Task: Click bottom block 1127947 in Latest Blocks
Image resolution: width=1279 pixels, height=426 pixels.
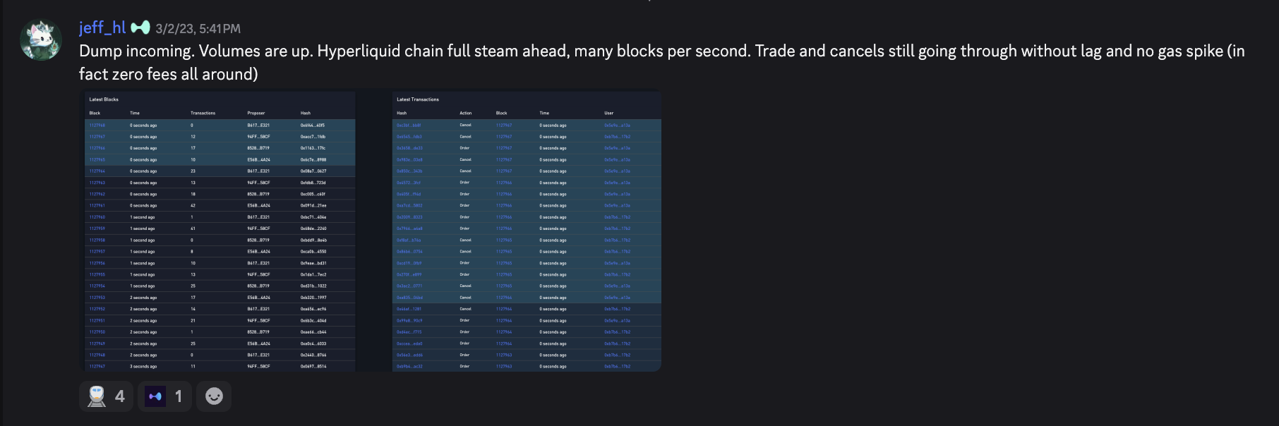Action: pos(100,366)
